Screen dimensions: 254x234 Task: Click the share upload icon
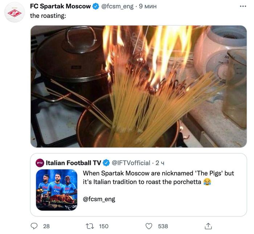(208, 226)
